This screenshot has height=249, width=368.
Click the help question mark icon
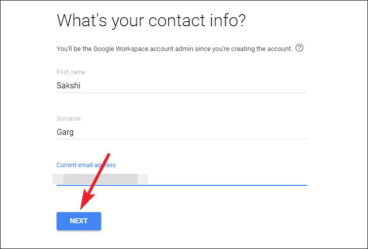[299, 48]
